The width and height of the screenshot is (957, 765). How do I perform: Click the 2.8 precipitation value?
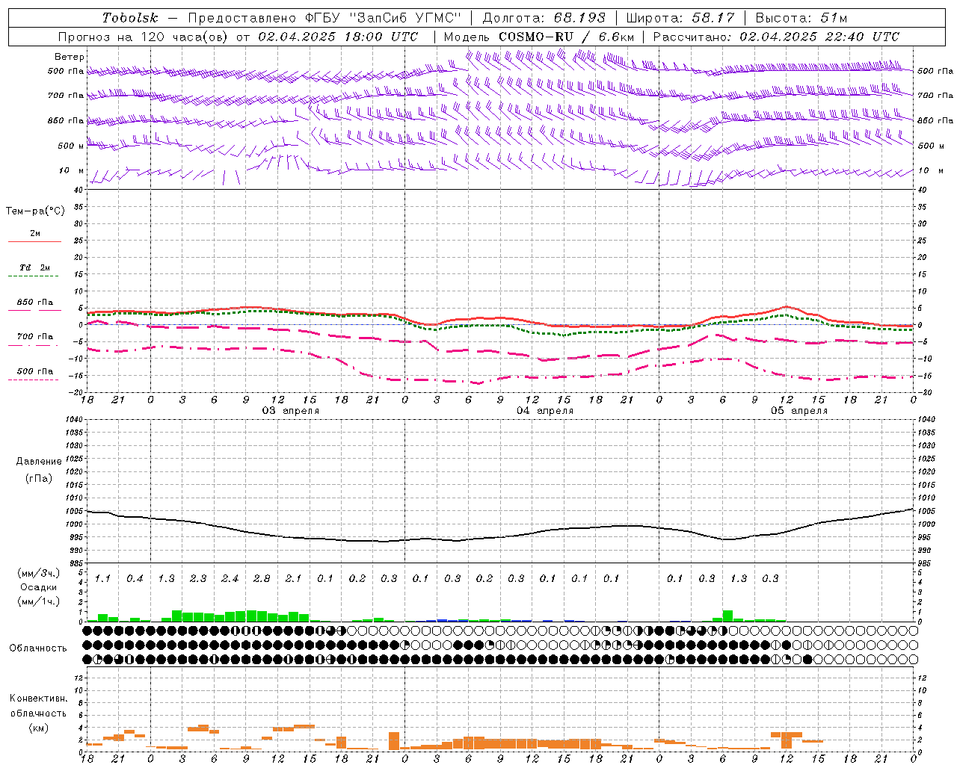tap(262, 578)
